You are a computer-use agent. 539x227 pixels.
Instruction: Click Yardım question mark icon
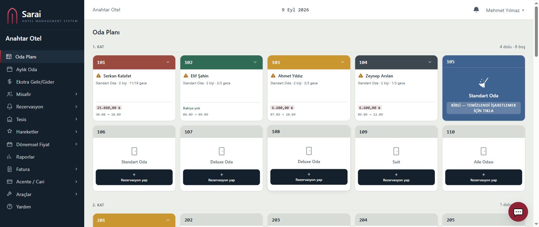[10, 207]
